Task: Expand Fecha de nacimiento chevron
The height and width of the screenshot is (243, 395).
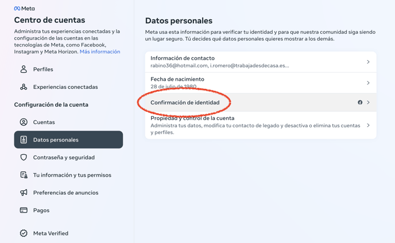Action: pos(368,83)
